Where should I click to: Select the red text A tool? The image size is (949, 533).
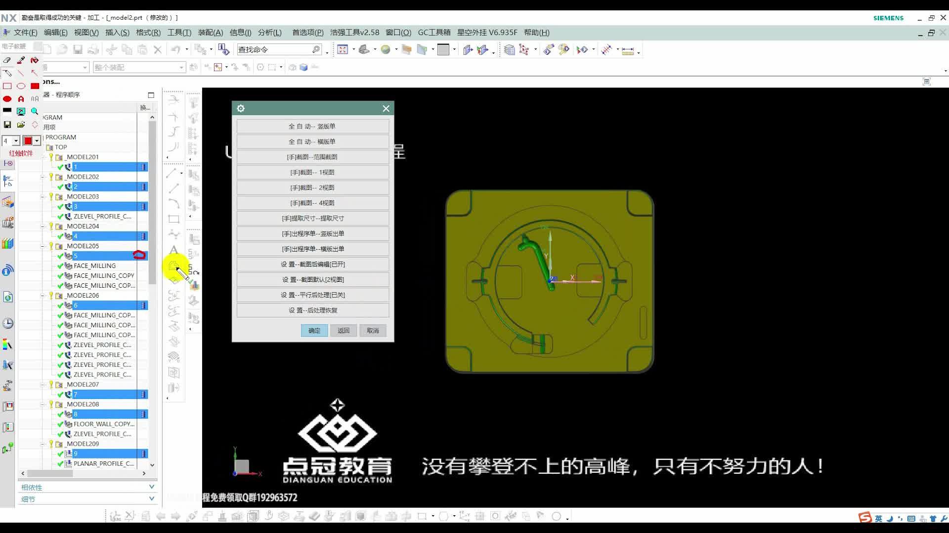(21, 99)
